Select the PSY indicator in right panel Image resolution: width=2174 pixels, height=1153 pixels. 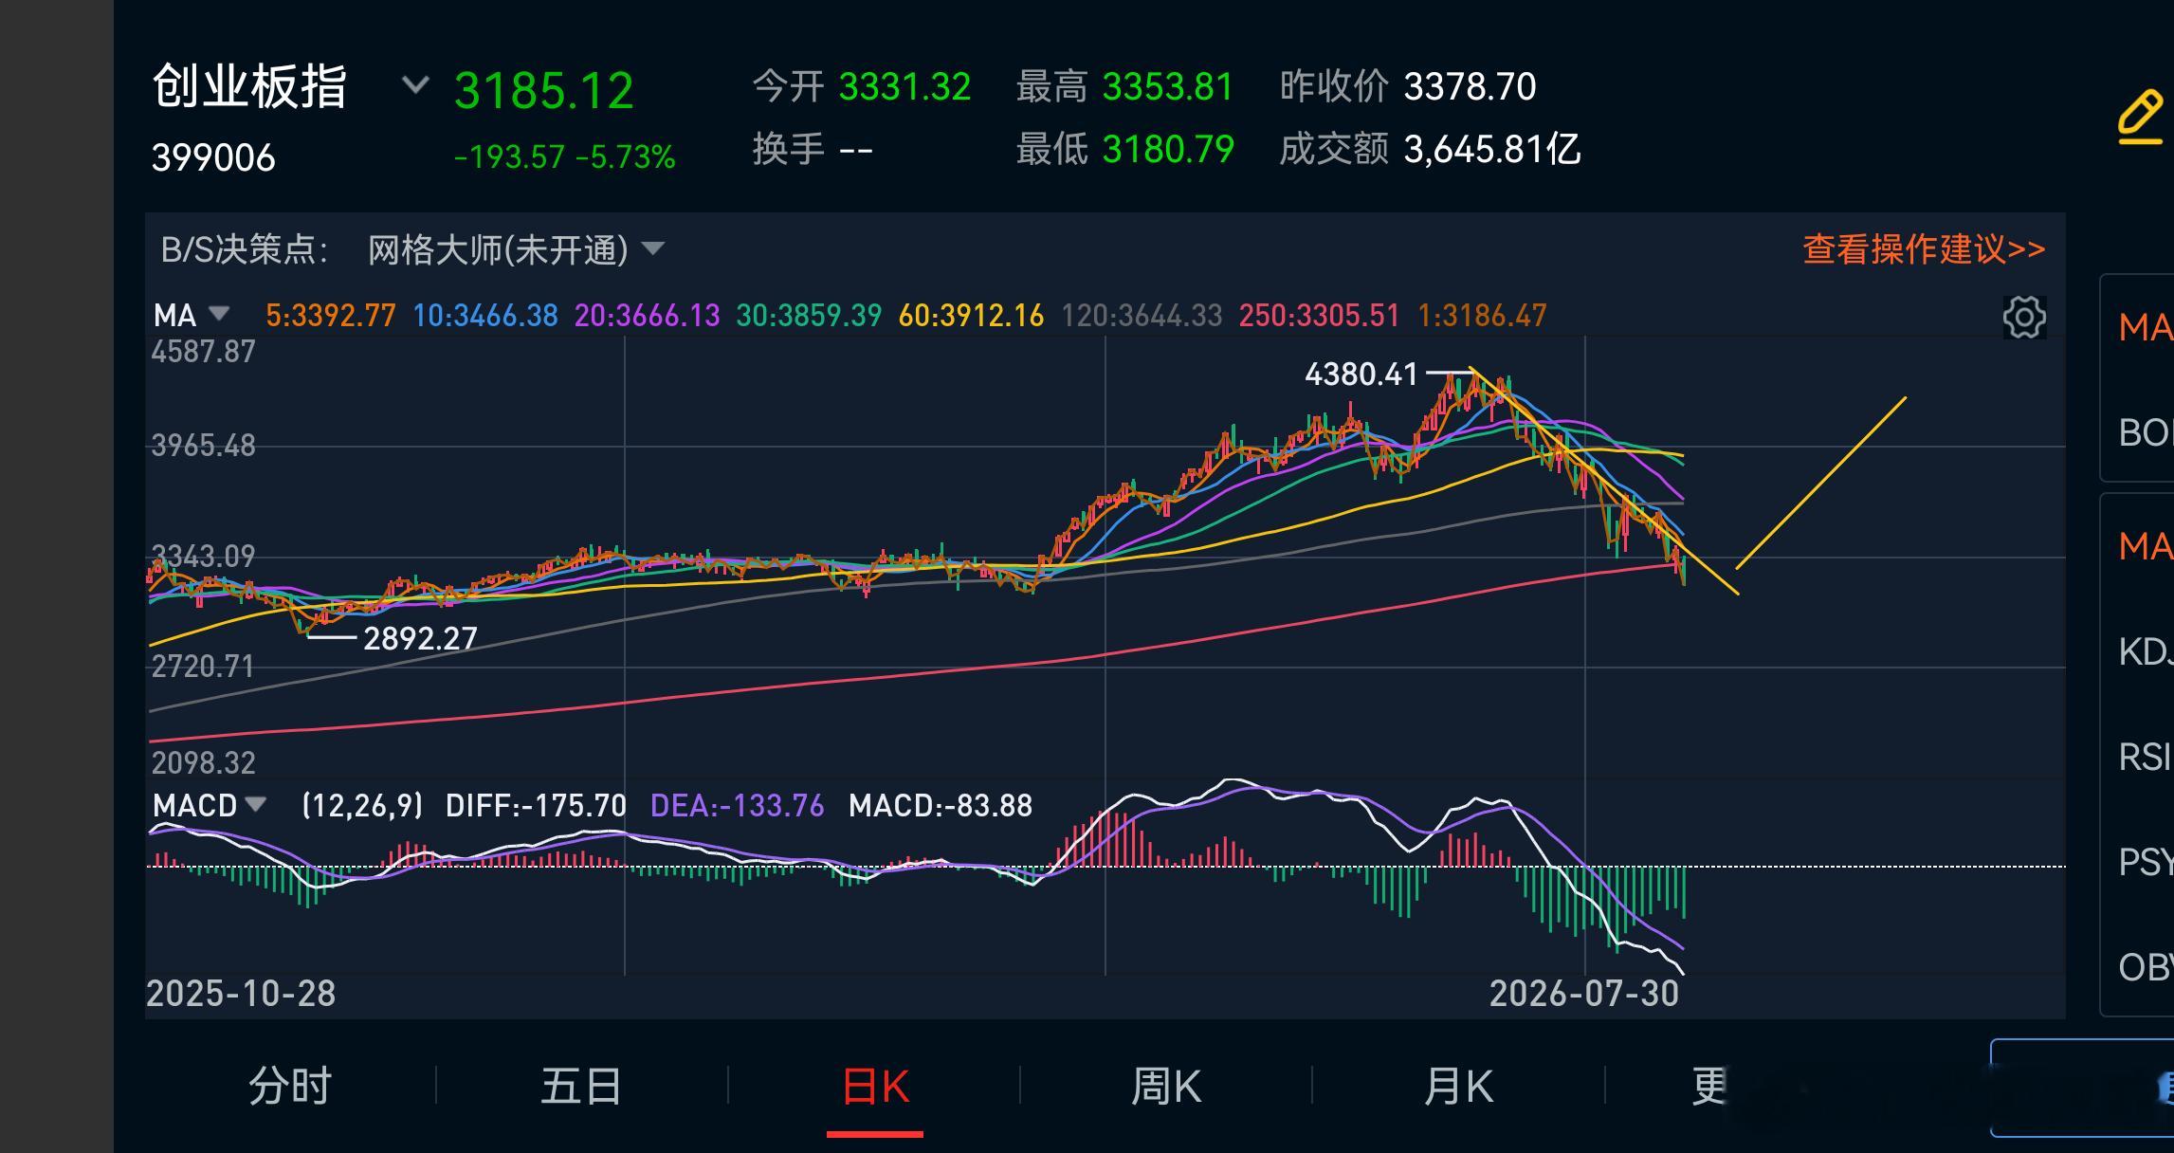tap(2146, 863)
